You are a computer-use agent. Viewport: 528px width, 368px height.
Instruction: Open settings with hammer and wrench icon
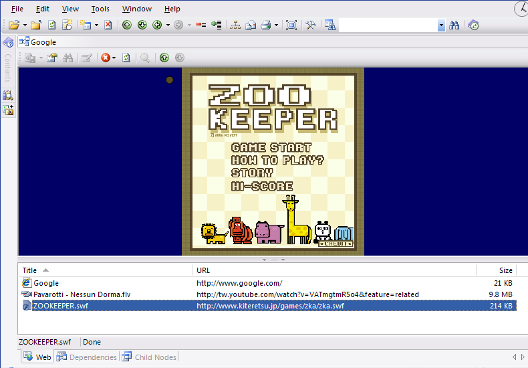click(311, 25)
